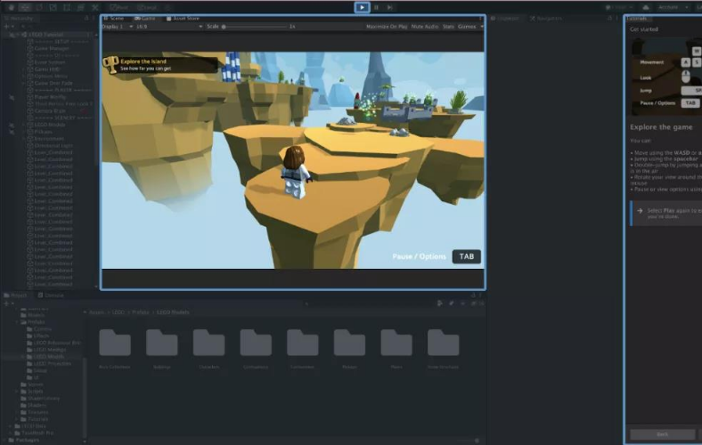This screenshot has width=702, height=445.
Task: Toggle Mute Audio in Game view
Action: 424,27
